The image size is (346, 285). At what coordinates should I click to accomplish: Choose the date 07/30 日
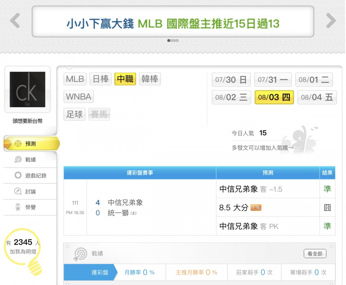click(231, 80)
